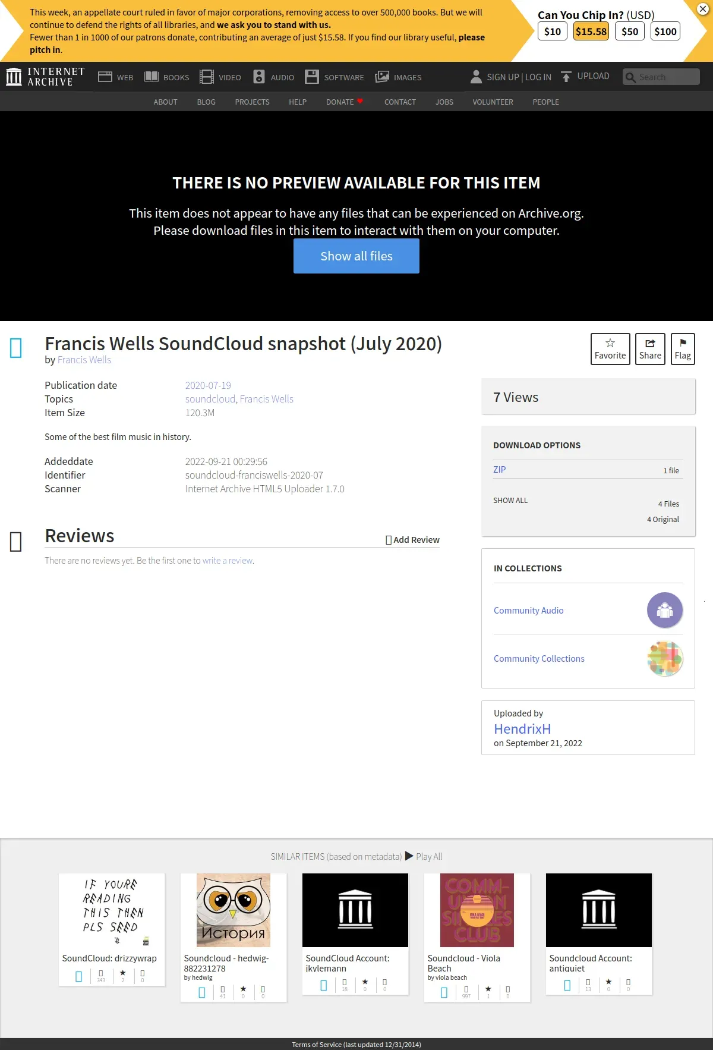The width and height of the screenshot is (713, 1050).
Task: Click the 4 Original files text
Action: 663,519
